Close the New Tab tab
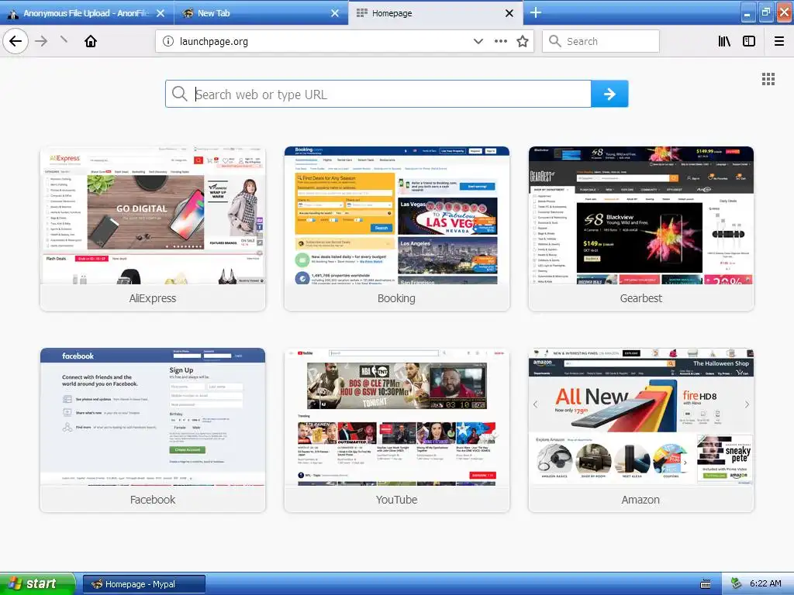 (335, 13)
